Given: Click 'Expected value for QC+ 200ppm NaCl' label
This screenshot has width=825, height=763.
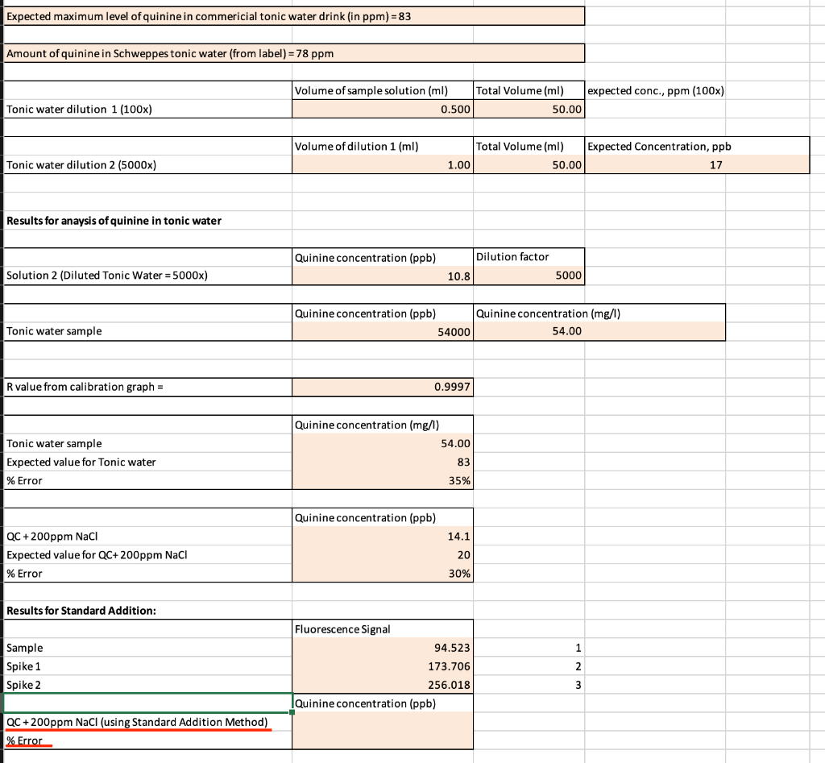Looking at the screenshot, I should point(97,554).
